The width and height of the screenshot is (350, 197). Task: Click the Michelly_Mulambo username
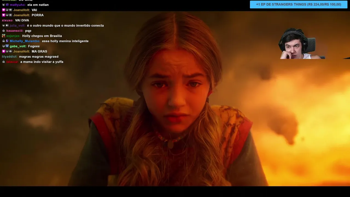[x=25, y=41]
